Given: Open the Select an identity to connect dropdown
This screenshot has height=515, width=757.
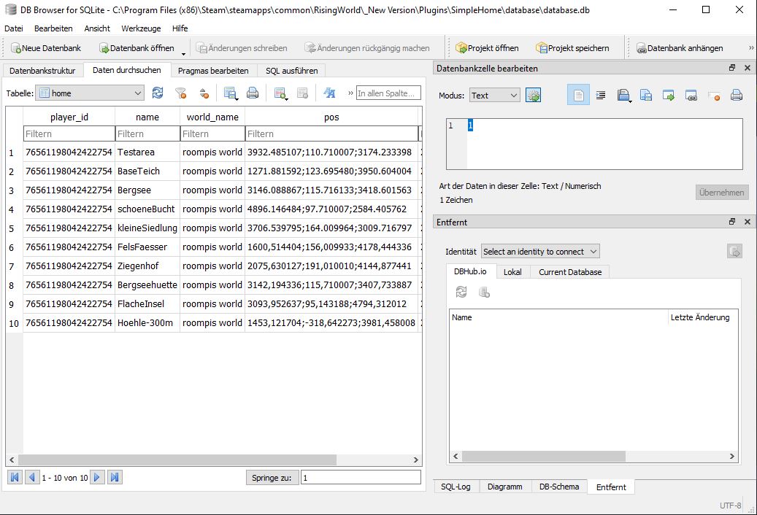Looking at the screenshot, I should pos(540,252).
